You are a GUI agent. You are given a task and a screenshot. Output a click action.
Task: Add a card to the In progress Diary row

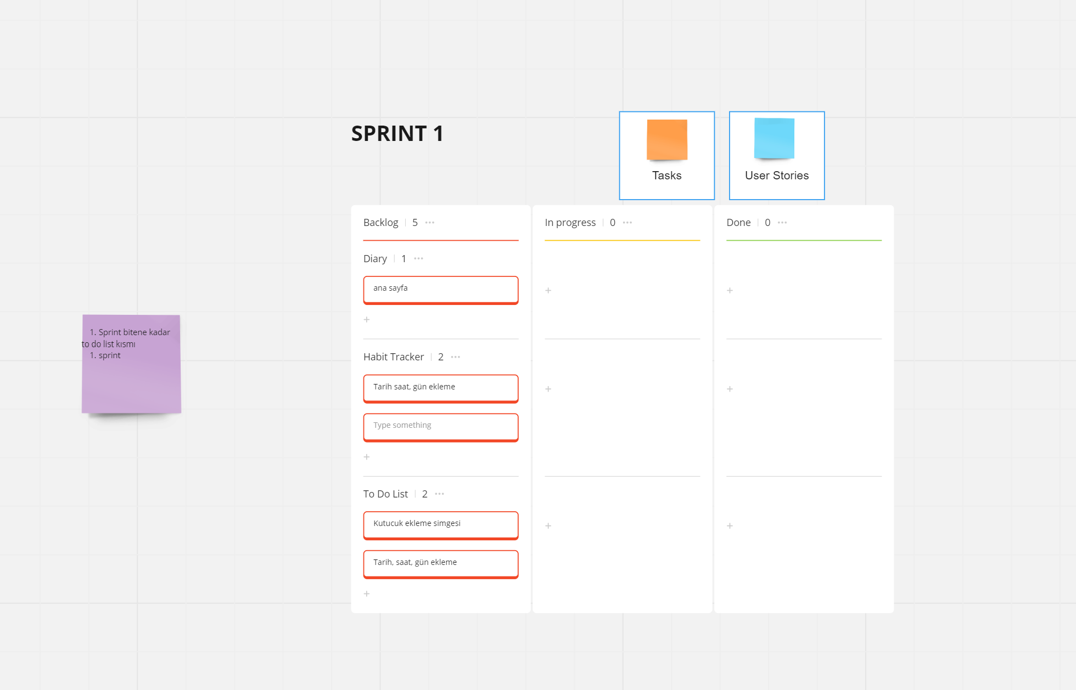click(548, 291)
